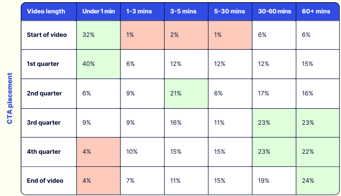
Task: Select the 'Under 1 min' column header
Action: (98, 11)
